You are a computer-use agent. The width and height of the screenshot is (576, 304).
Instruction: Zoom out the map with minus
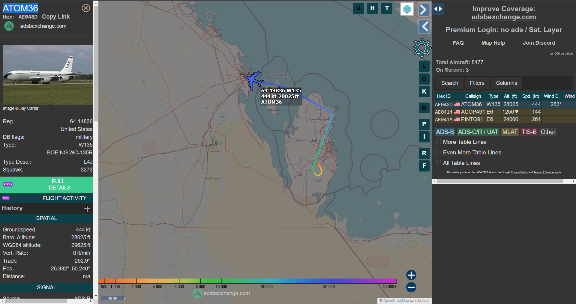coord(411,287)
